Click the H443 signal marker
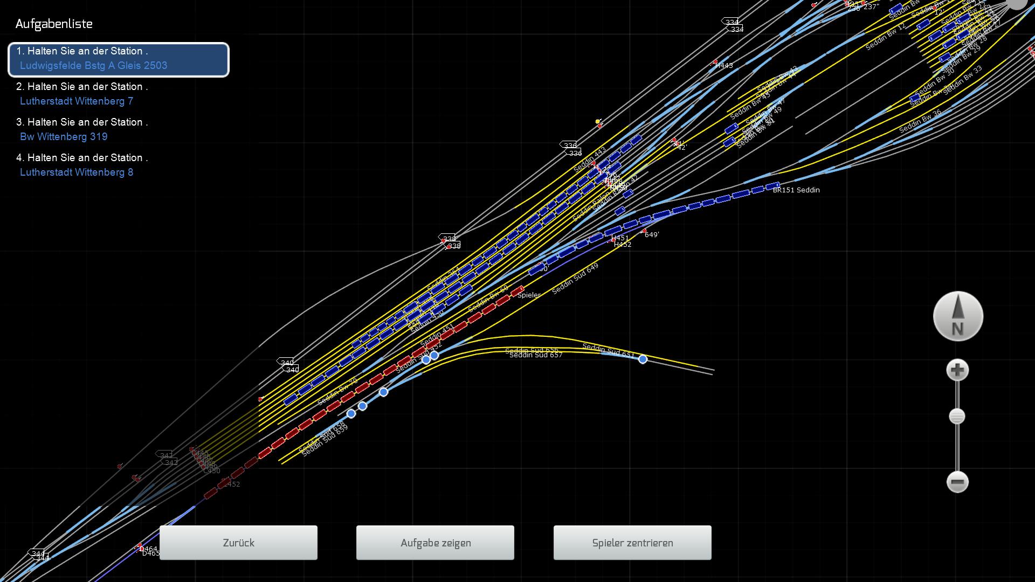 click(716, 63)
